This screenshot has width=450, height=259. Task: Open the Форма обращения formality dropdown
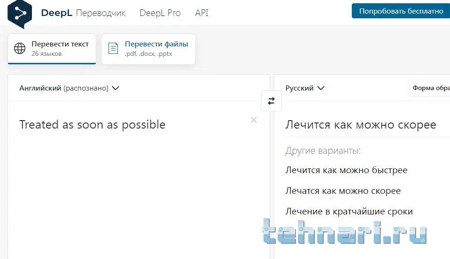[x=430, y=88]
